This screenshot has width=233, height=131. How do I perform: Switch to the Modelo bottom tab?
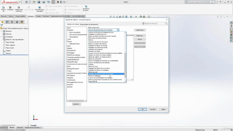pyautogui.click(x=12, y=128)
